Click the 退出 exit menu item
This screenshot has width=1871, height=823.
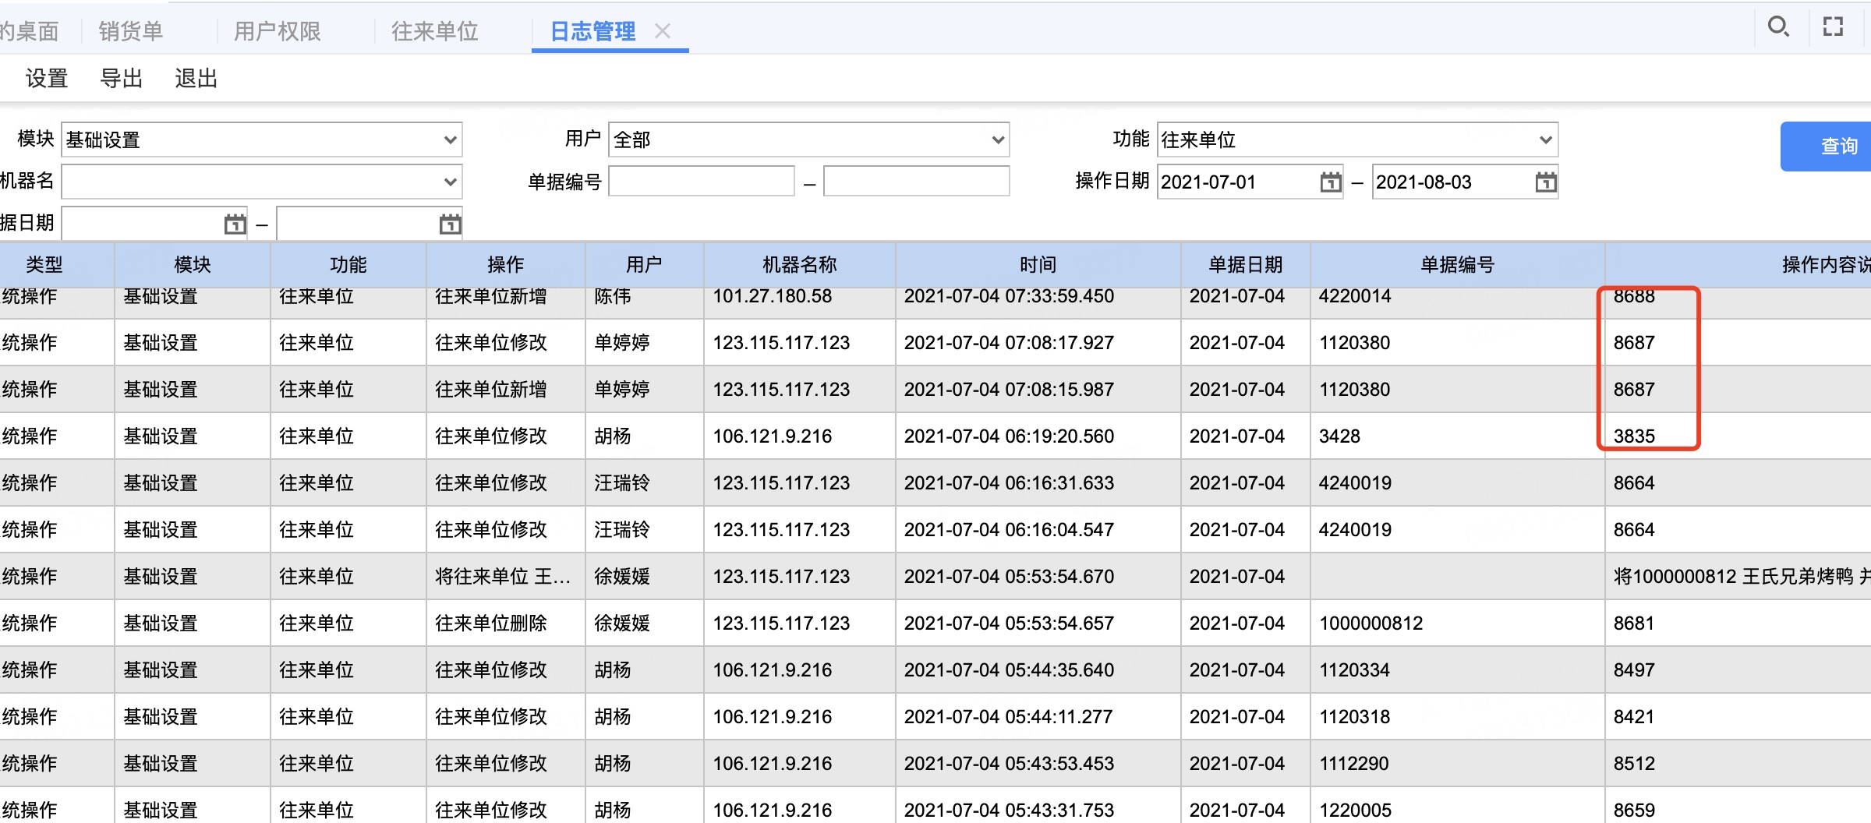tap(196, 79)
